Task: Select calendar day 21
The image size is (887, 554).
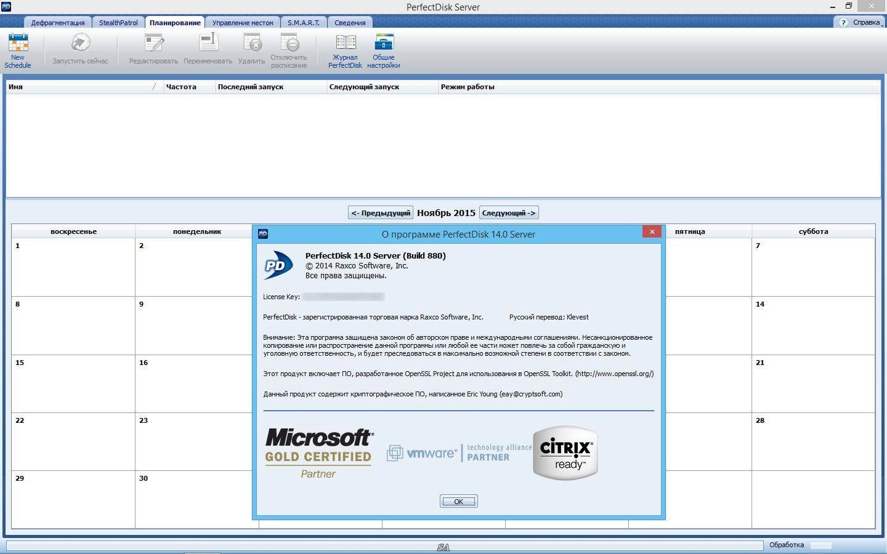Action: [813, 384]
